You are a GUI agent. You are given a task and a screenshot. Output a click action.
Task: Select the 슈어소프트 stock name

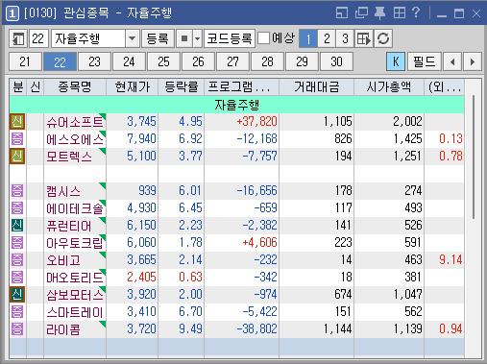[75, 122]
